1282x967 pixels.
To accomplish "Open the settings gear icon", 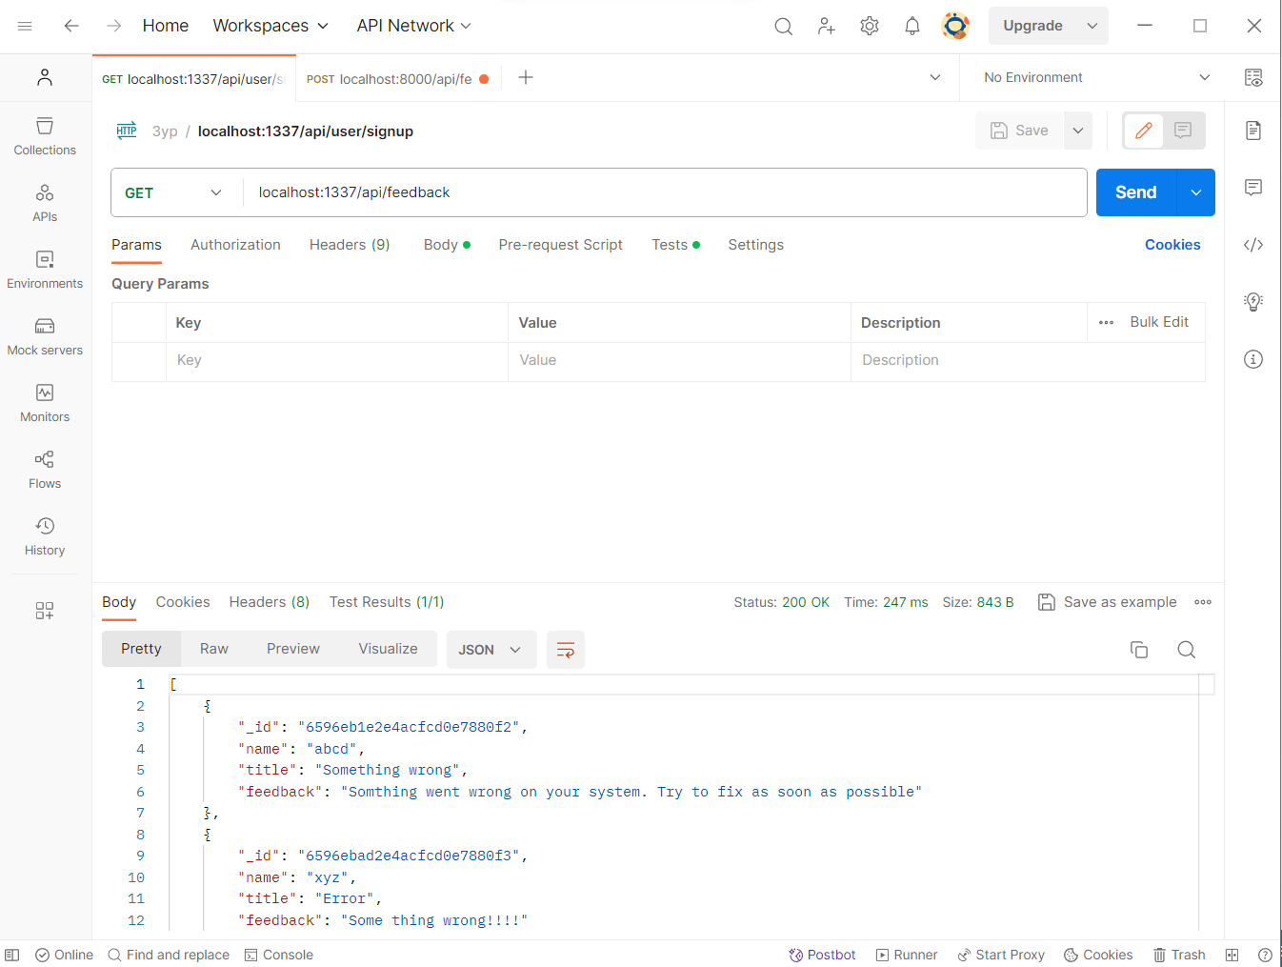I will click(x=870, y=26).
